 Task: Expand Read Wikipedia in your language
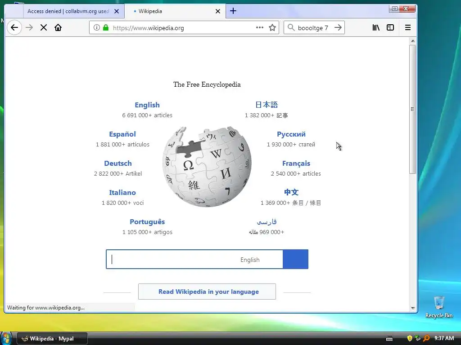click(207, 292)
